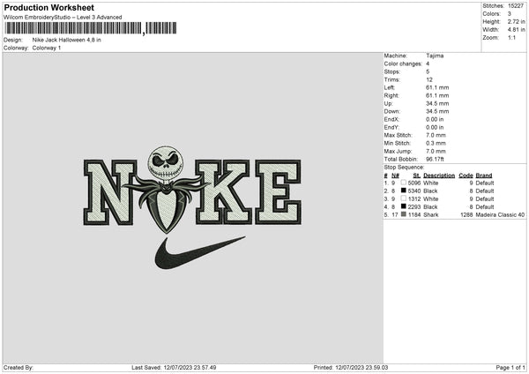Click the Up value '34.5 mm'
This screenshot has width=529, height=374.
[437, 103]
